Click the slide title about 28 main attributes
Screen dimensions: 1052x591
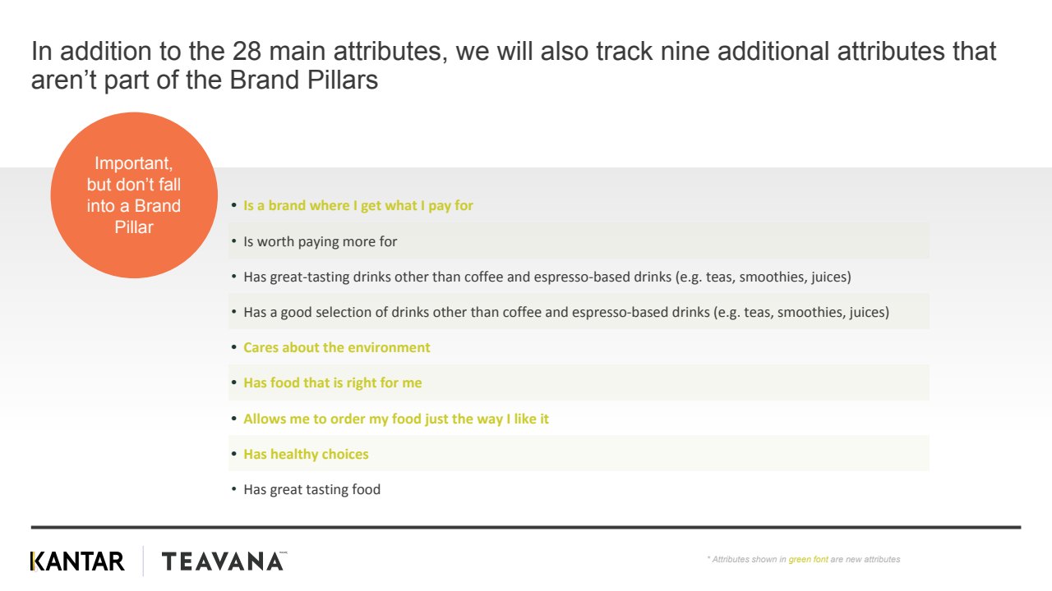(513, 66)
